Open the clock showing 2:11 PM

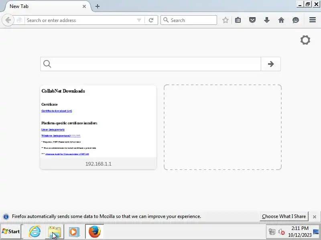300,232
